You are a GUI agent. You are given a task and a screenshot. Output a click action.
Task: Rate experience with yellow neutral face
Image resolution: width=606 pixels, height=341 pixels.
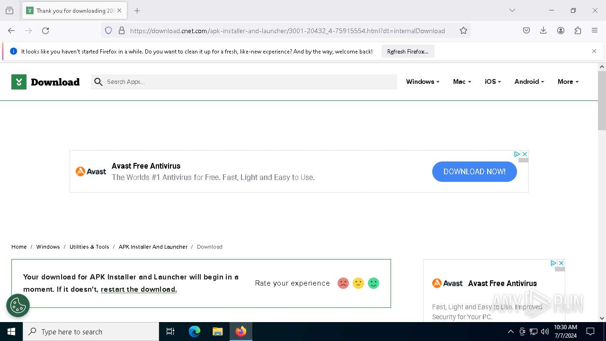pos(358,283)
